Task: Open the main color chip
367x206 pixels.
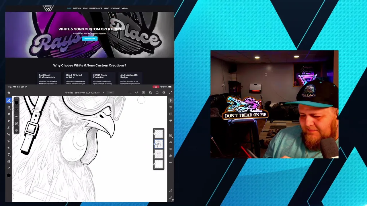Action: (x=9, y=175)
